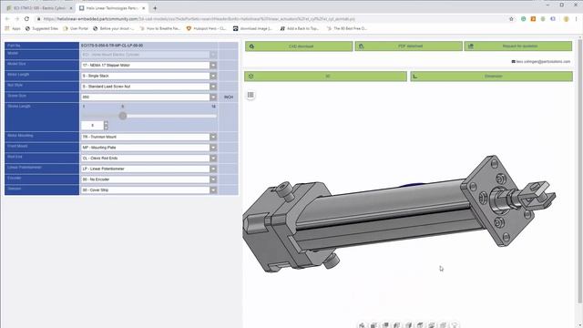
Task: Open the 'TR - Trunnion Mount' dropdown
Action: (x=148, y=137)
